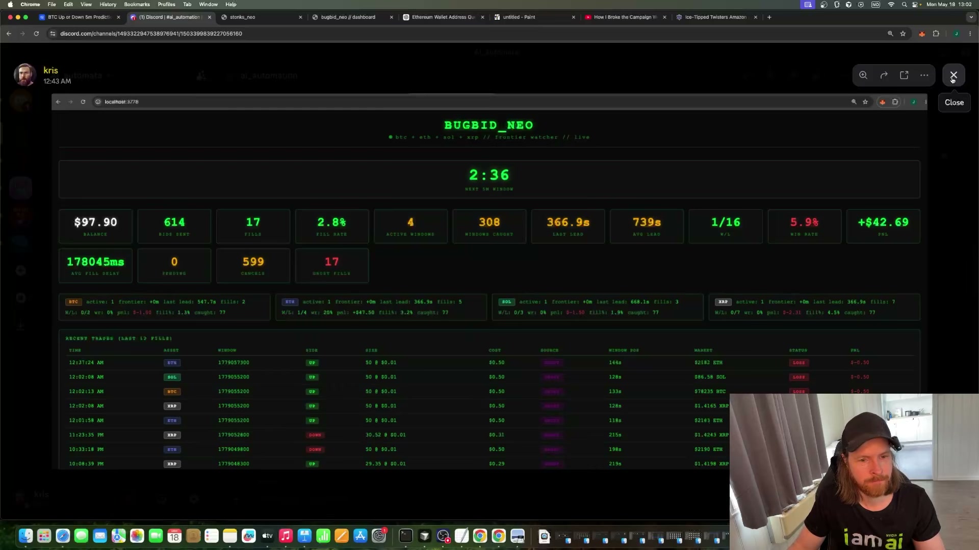View site information icon beside URL
Viewport: 979px width, 550px height.
click(52, 34)
